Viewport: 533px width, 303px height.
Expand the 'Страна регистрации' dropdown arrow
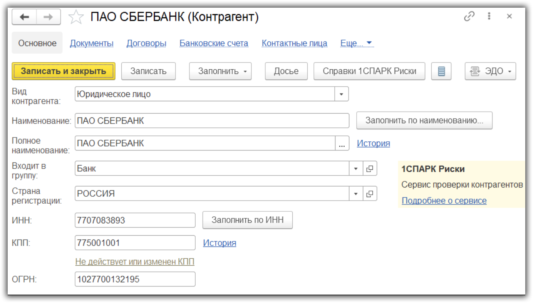click(356, 194)
